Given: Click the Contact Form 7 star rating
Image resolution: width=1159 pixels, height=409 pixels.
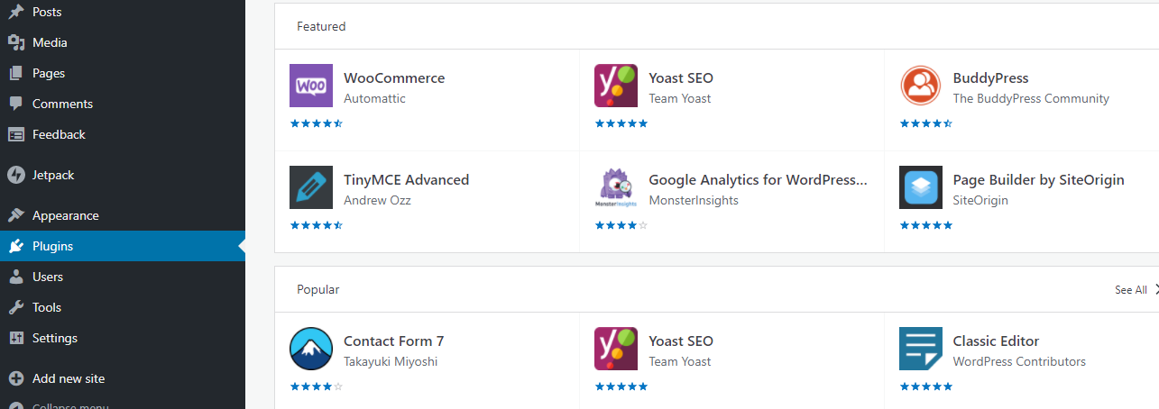Looking at the screenshot, I should [x=316, y=386].
